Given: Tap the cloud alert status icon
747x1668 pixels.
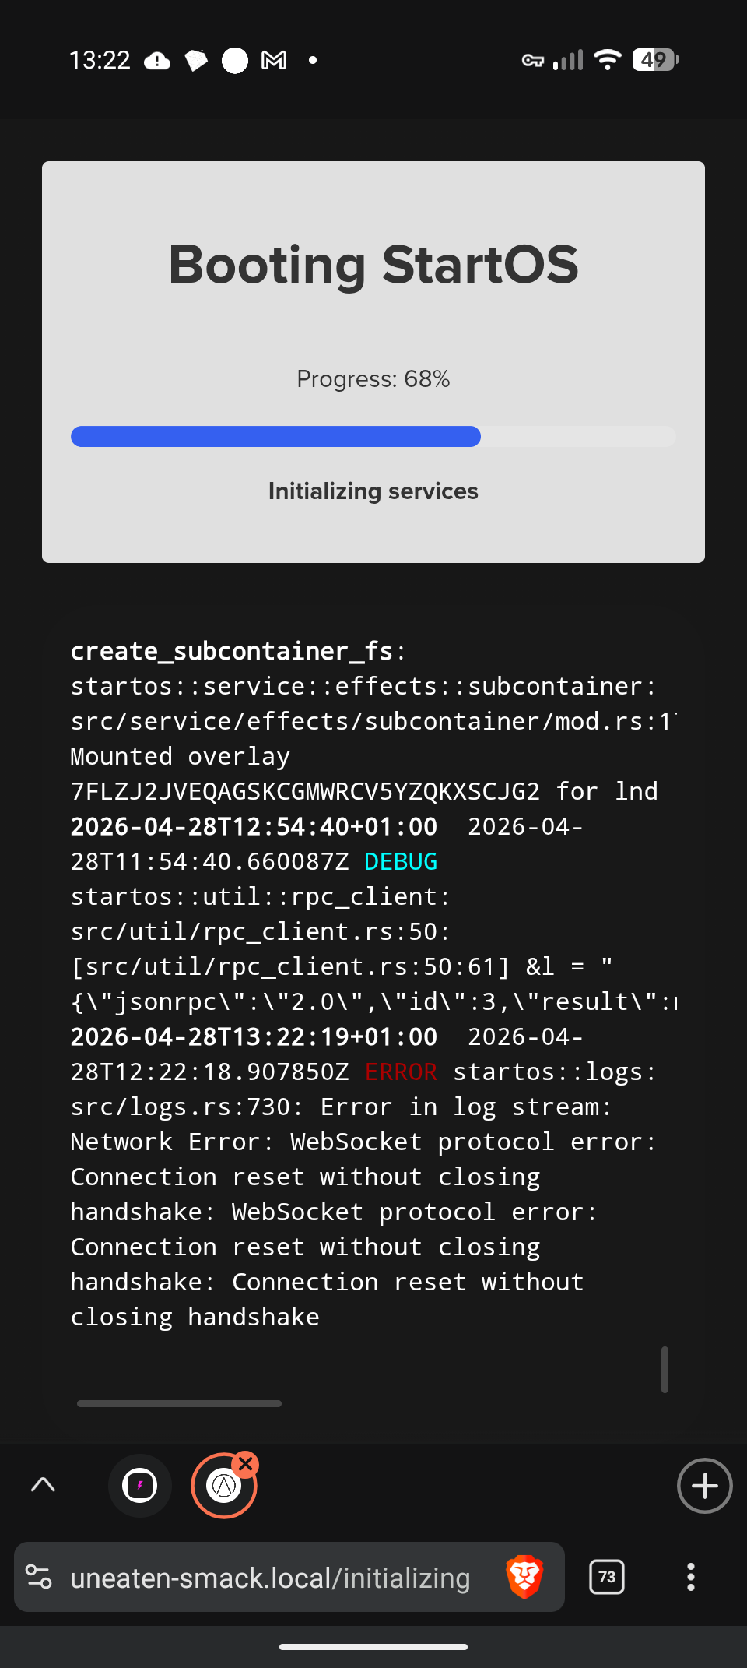Looking at the screenshot, I should coord(157,60).
